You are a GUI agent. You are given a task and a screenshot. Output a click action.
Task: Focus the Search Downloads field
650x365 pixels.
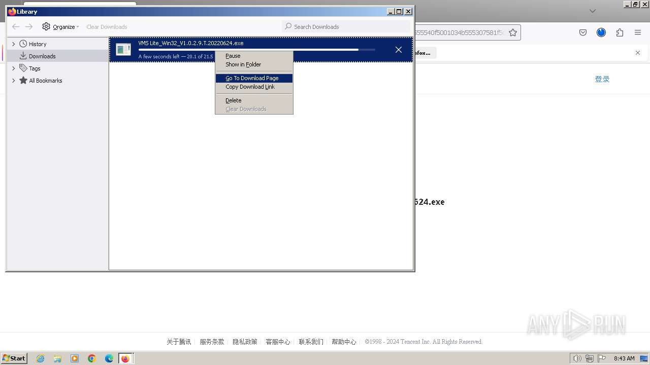tap(346, 27)
